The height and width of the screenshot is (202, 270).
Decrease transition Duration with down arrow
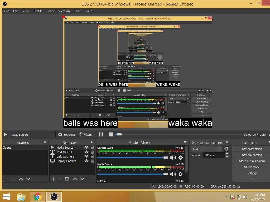227,156
